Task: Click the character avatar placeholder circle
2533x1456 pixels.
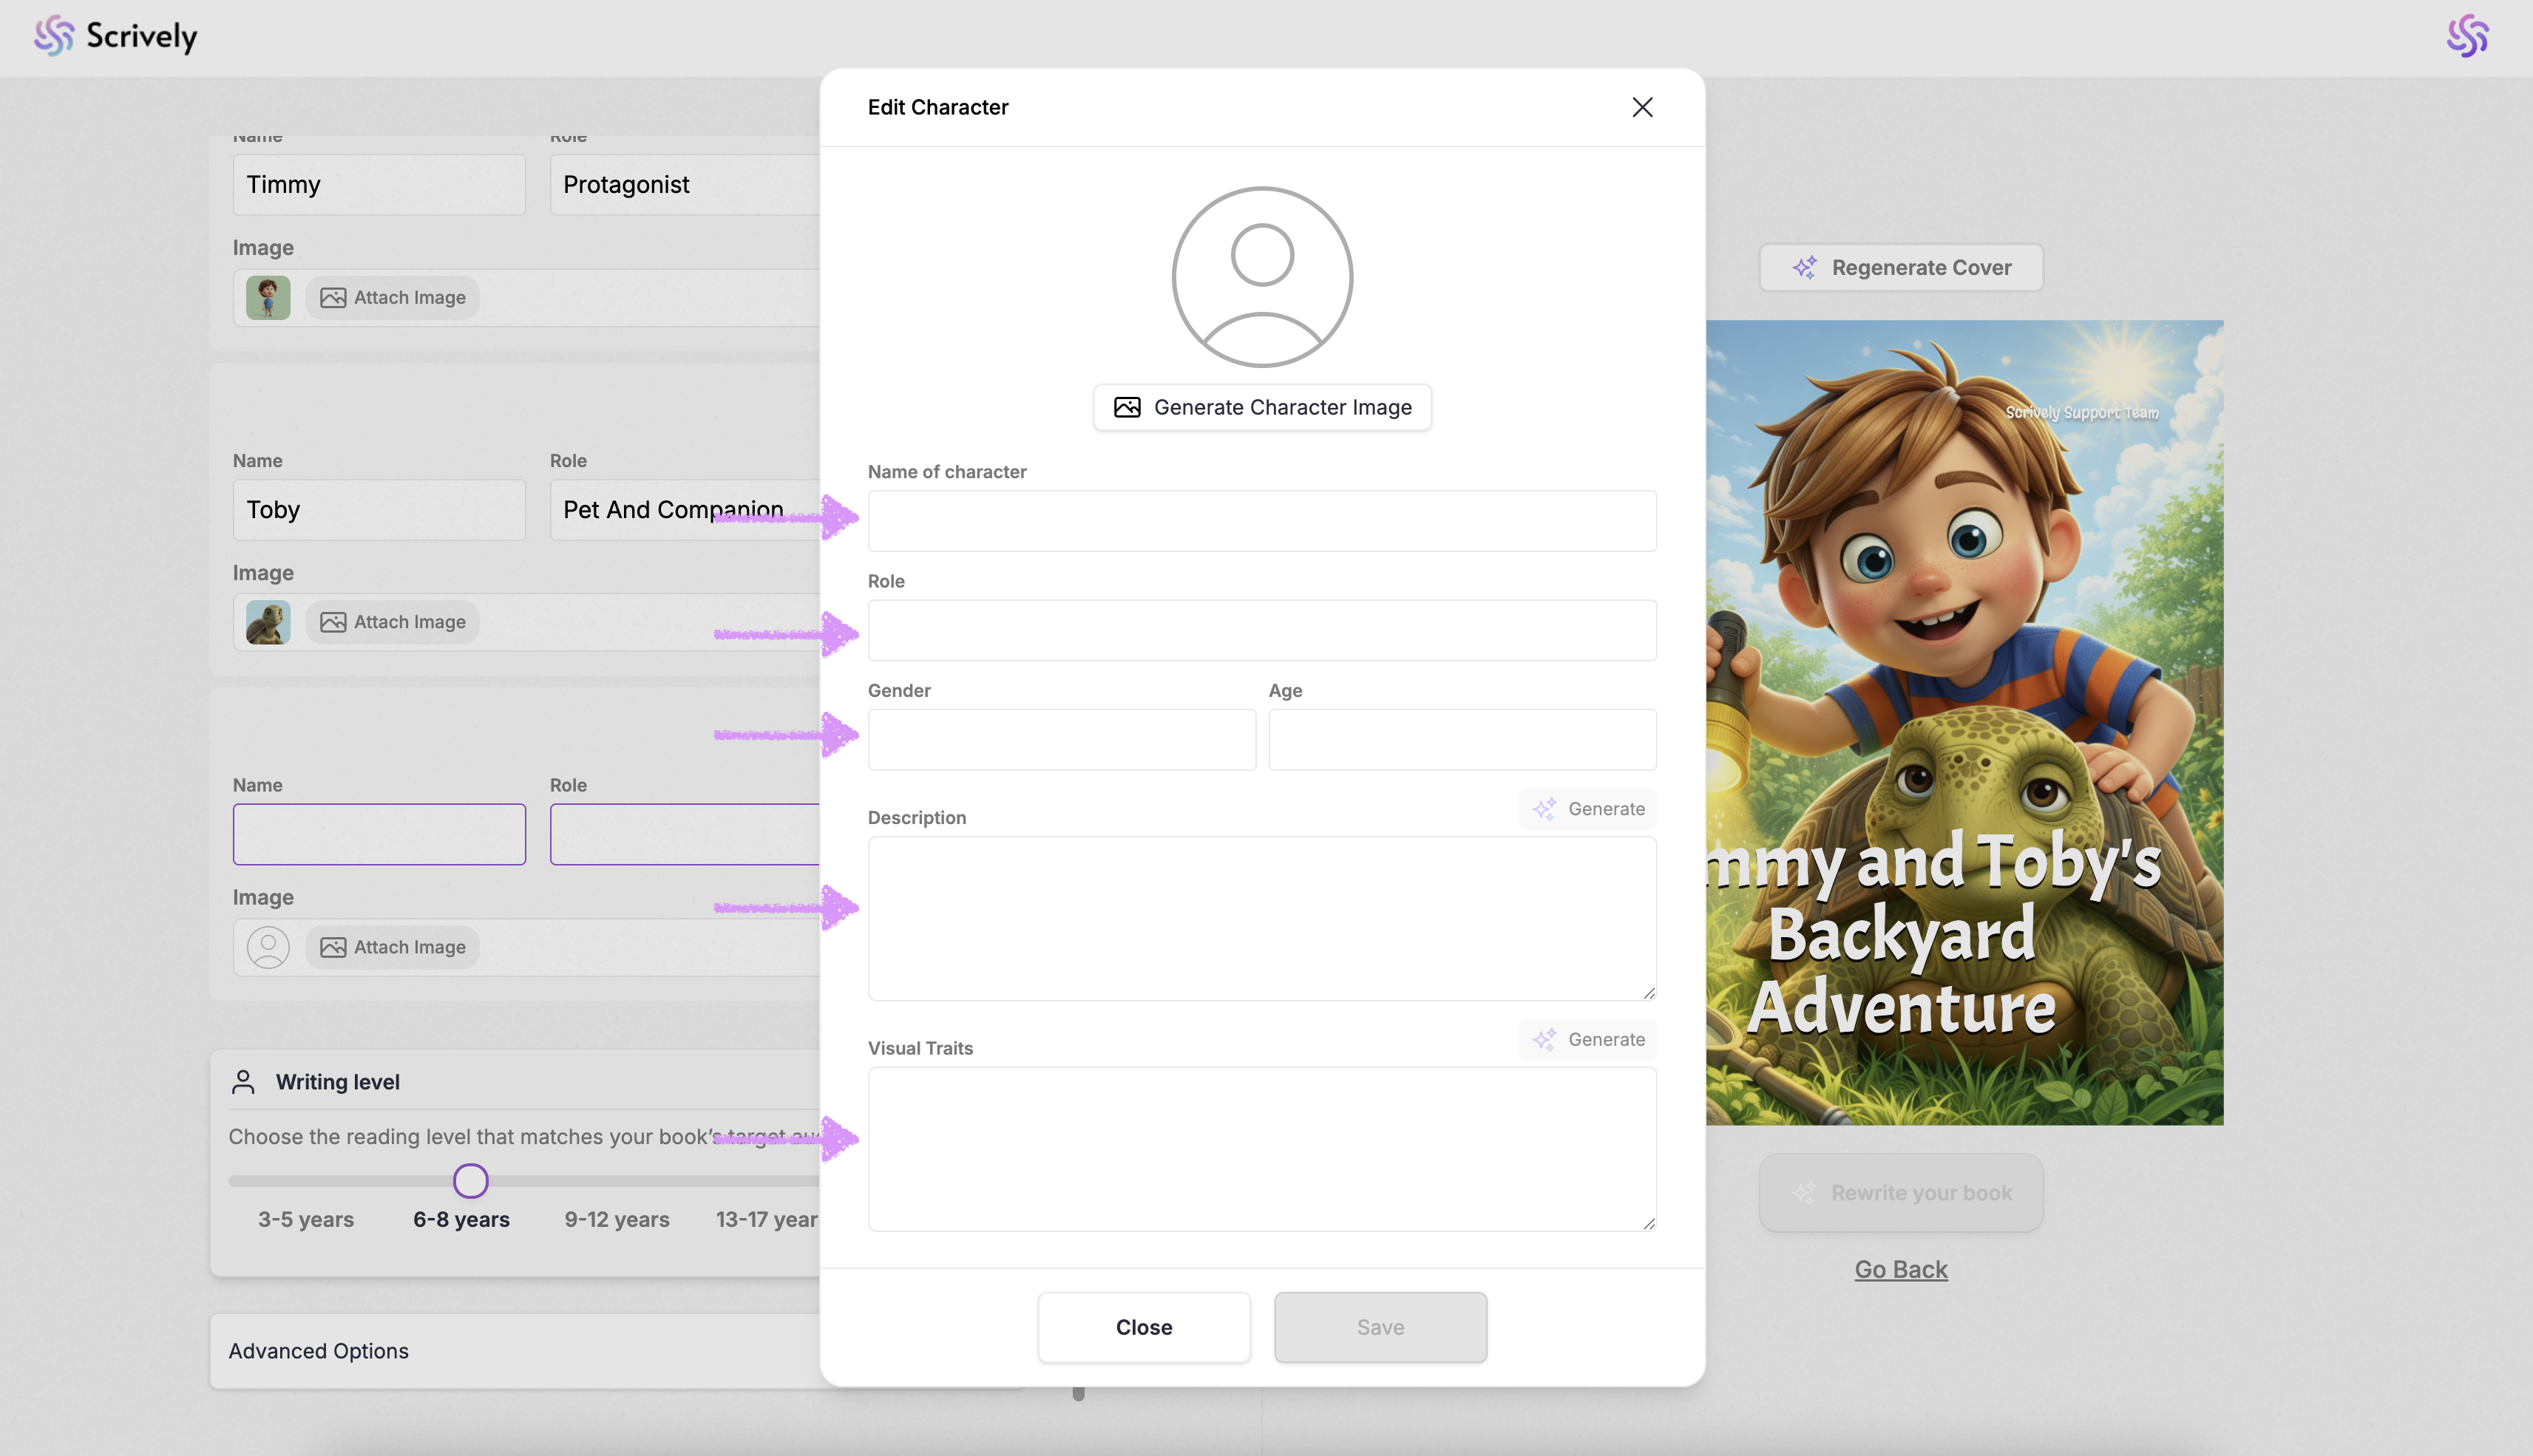Action: point(1261,277)
